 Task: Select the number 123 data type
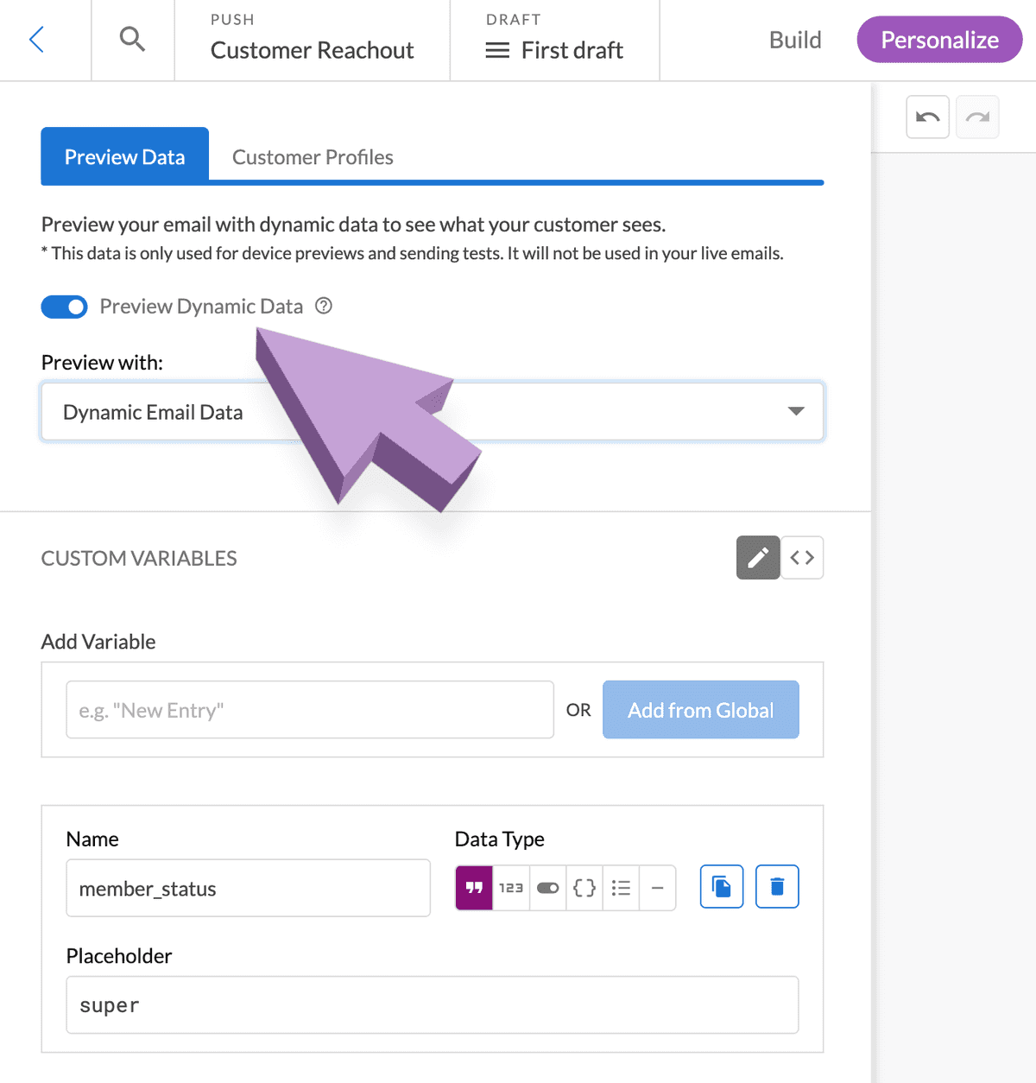tap(511, 888)
